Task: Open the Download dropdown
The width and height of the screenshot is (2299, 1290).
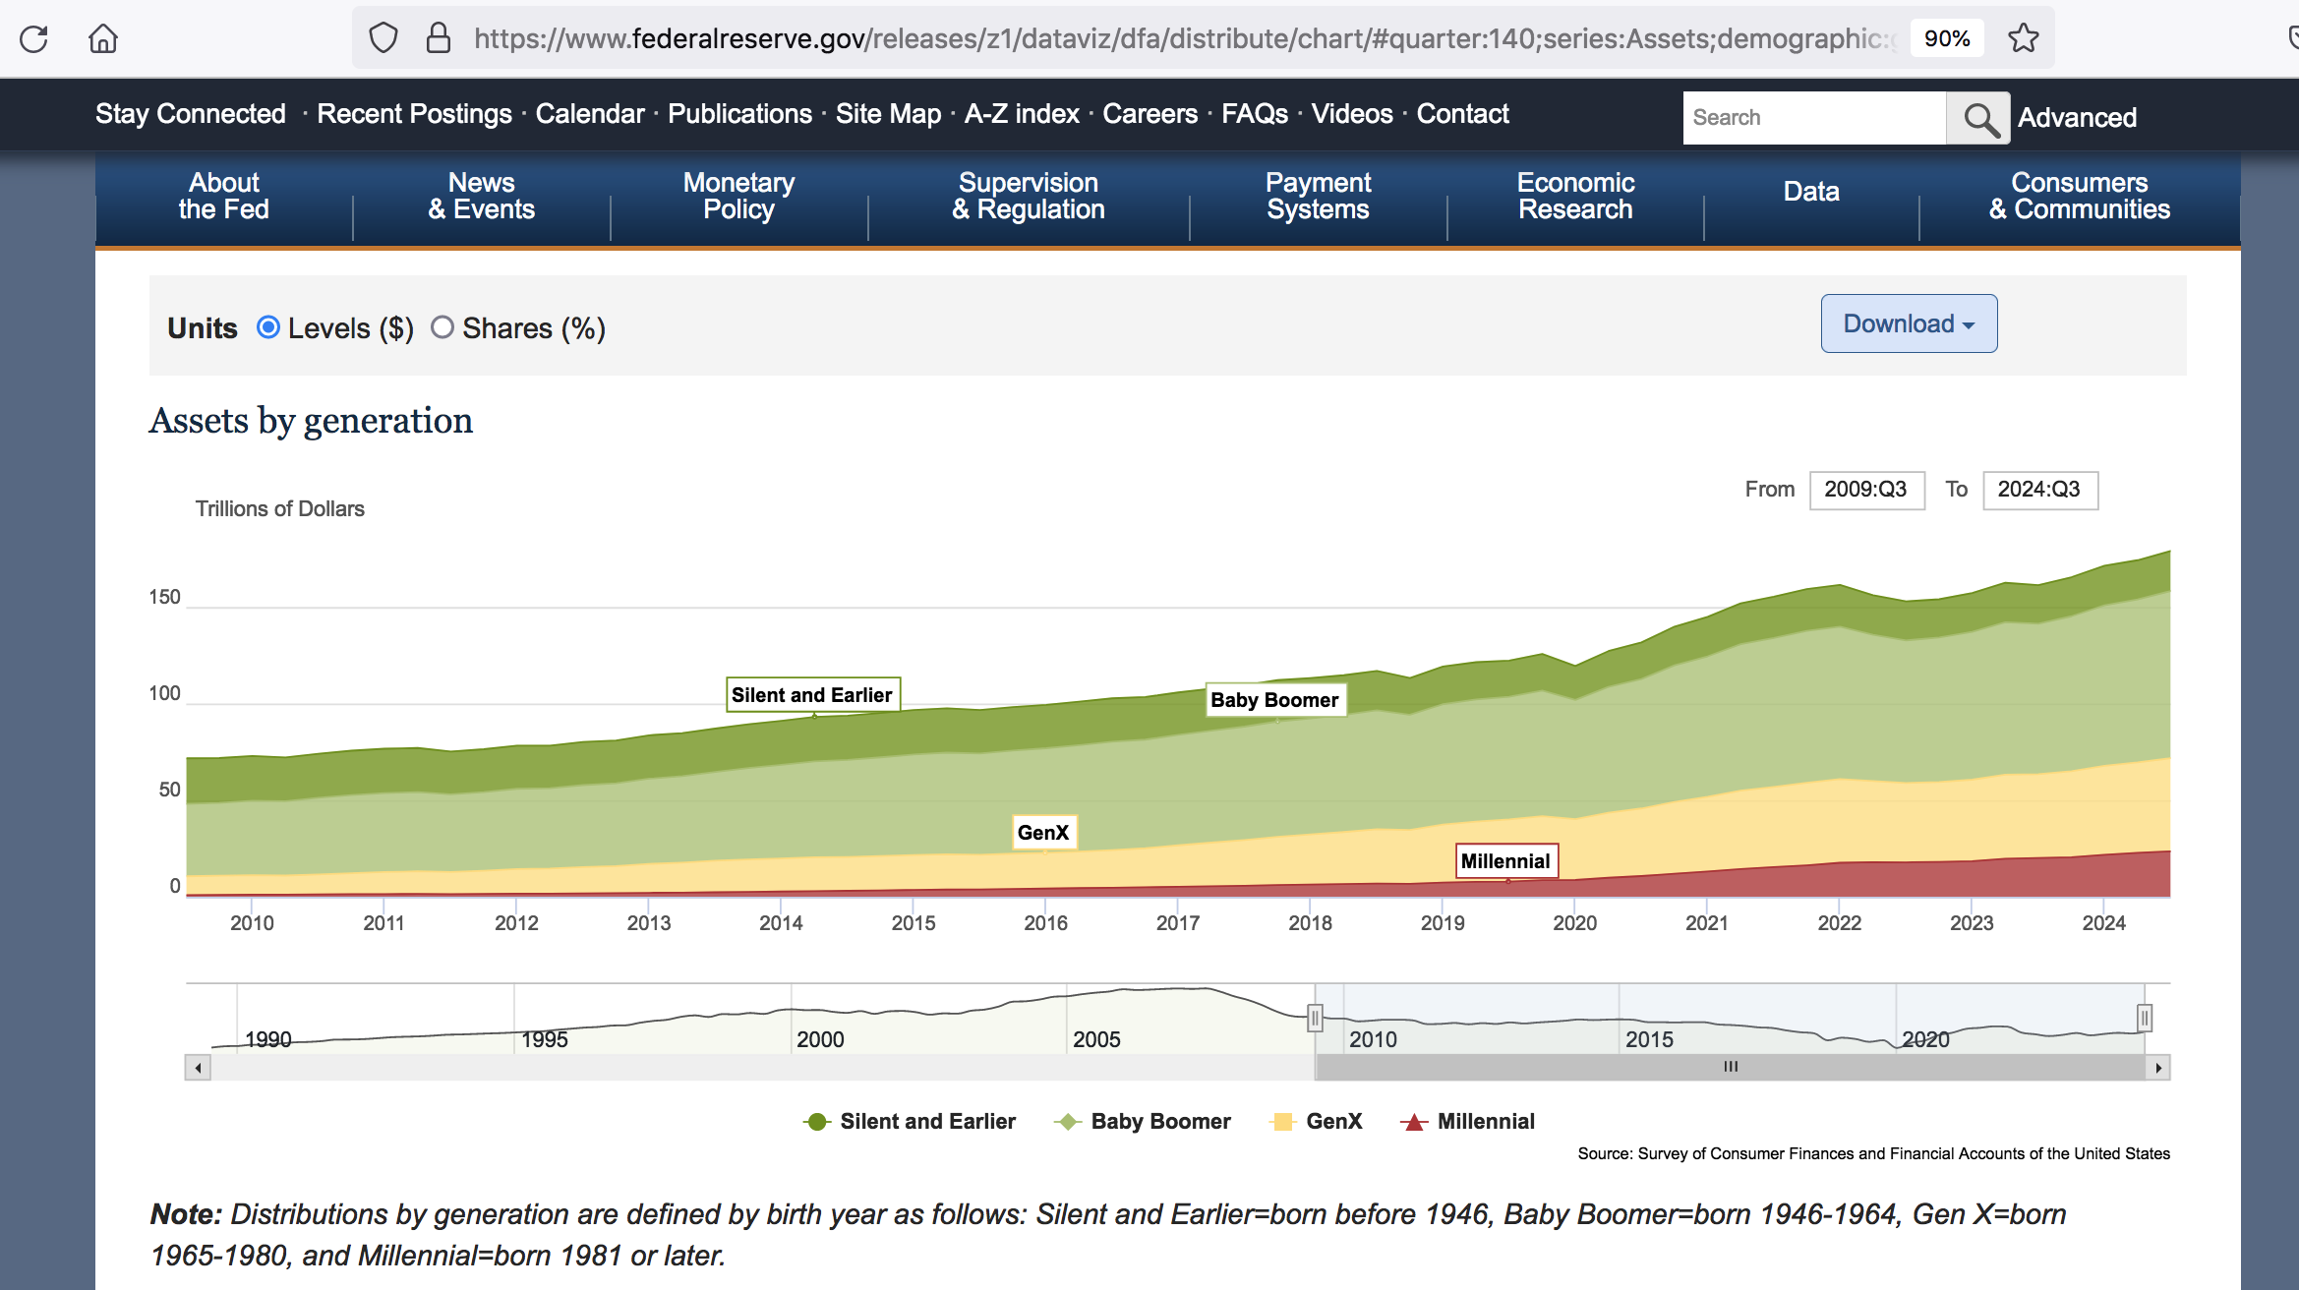Action: coord(1908,323)
